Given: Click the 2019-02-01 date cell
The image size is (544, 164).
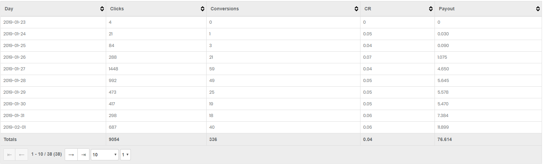Looking at the screenshot, I should (x=14, y=127).
